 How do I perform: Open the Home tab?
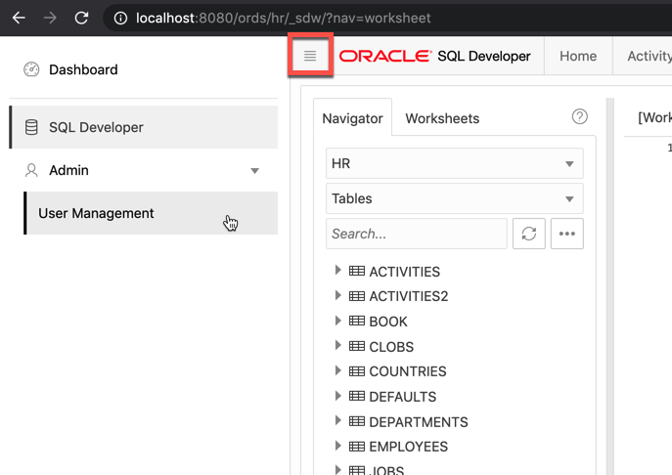click(x=578, y=56)
